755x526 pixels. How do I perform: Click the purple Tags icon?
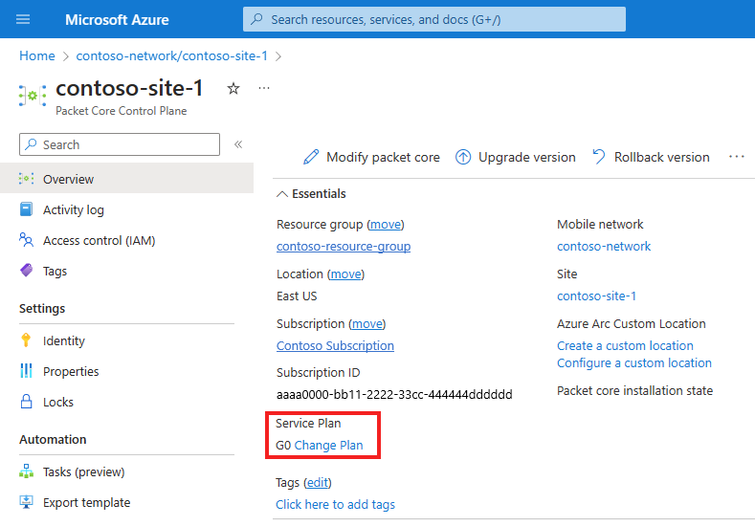(x=27, y=271)
